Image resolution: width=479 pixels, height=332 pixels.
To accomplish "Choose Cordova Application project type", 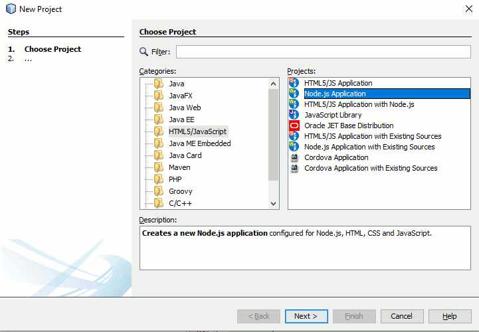I will (336, 157).
